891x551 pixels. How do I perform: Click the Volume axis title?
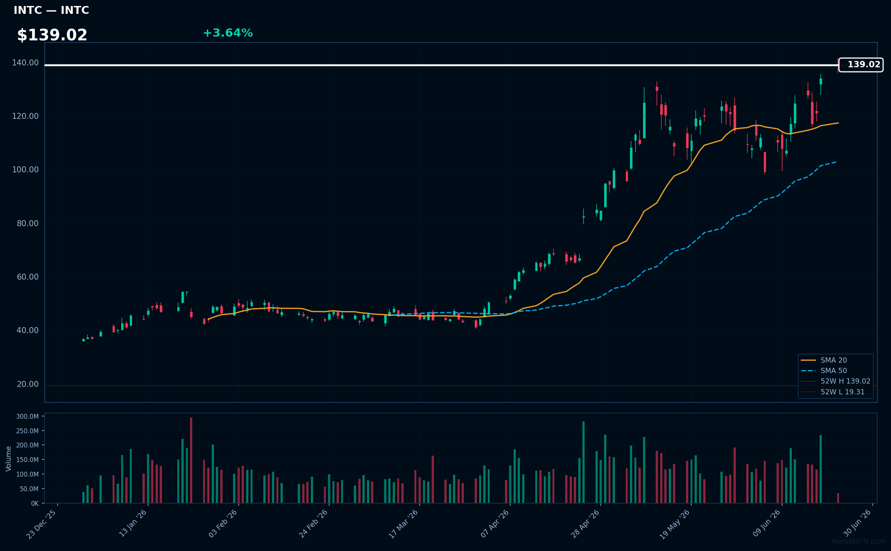(x=9, y=459)
